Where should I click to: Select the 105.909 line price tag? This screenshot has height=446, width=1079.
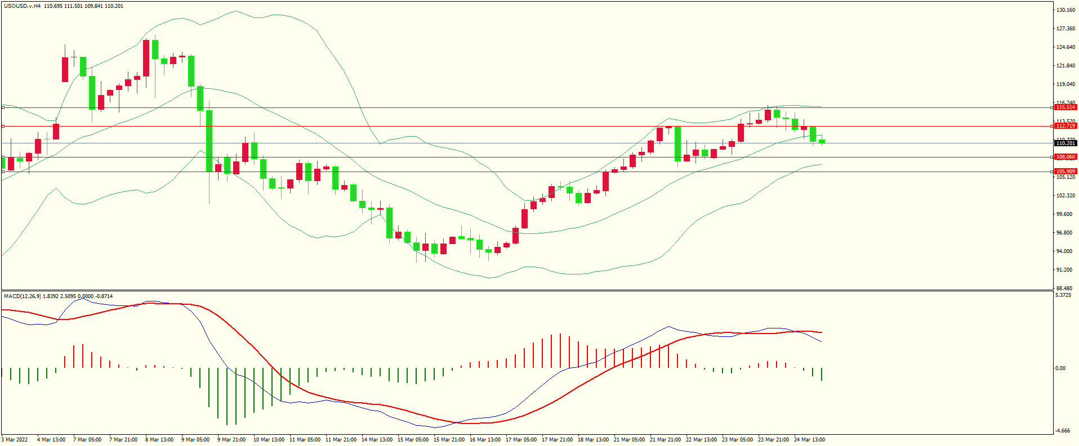pos(1065,172)
